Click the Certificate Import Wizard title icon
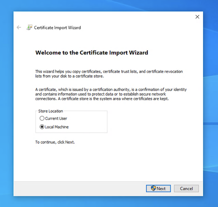This screenshot has height=207, width=218. coord(30,27)
